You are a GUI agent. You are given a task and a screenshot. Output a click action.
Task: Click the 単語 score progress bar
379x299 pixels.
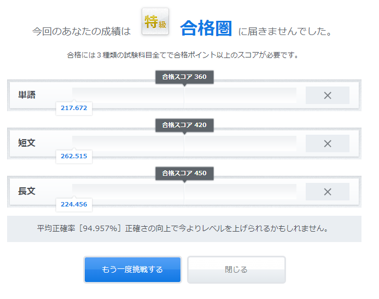point(184,95)
